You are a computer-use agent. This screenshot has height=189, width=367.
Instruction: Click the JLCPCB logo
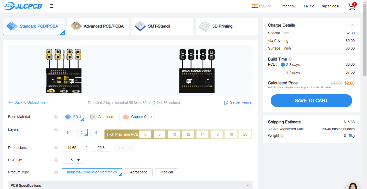coord(23,6)
